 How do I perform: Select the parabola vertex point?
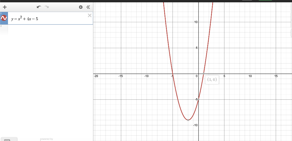188,120
